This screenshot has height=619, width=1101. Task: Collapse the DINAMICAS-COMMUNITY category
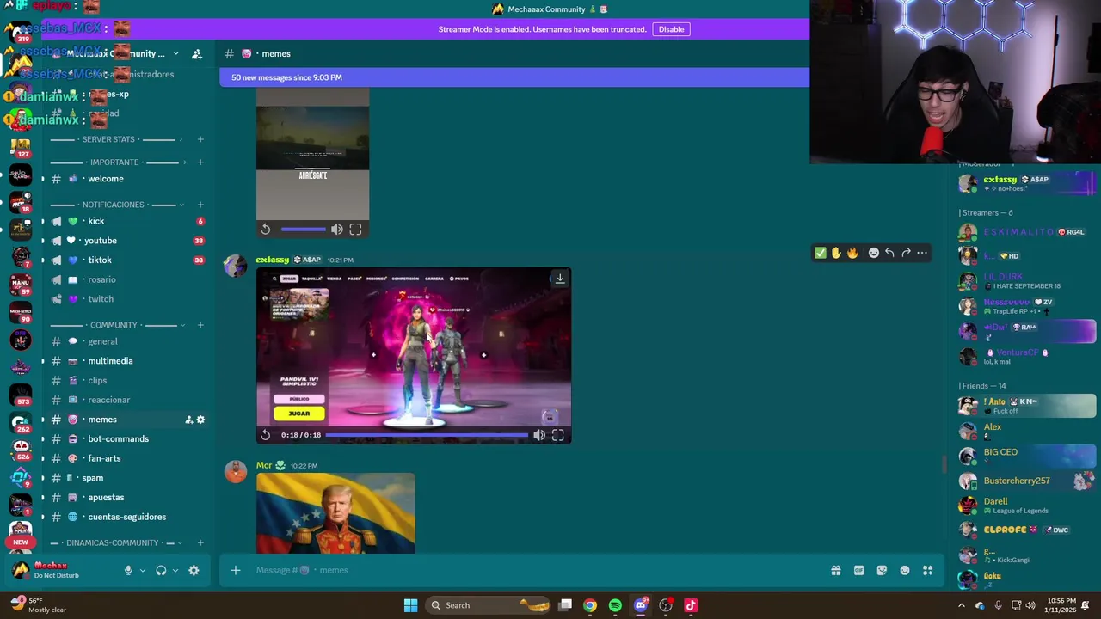pos(116,542)
